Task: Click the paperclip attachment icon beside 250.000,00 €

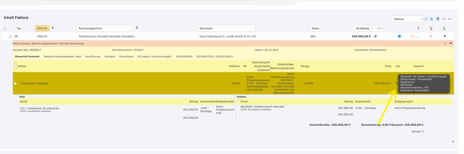Action: (x=375, y=37)
